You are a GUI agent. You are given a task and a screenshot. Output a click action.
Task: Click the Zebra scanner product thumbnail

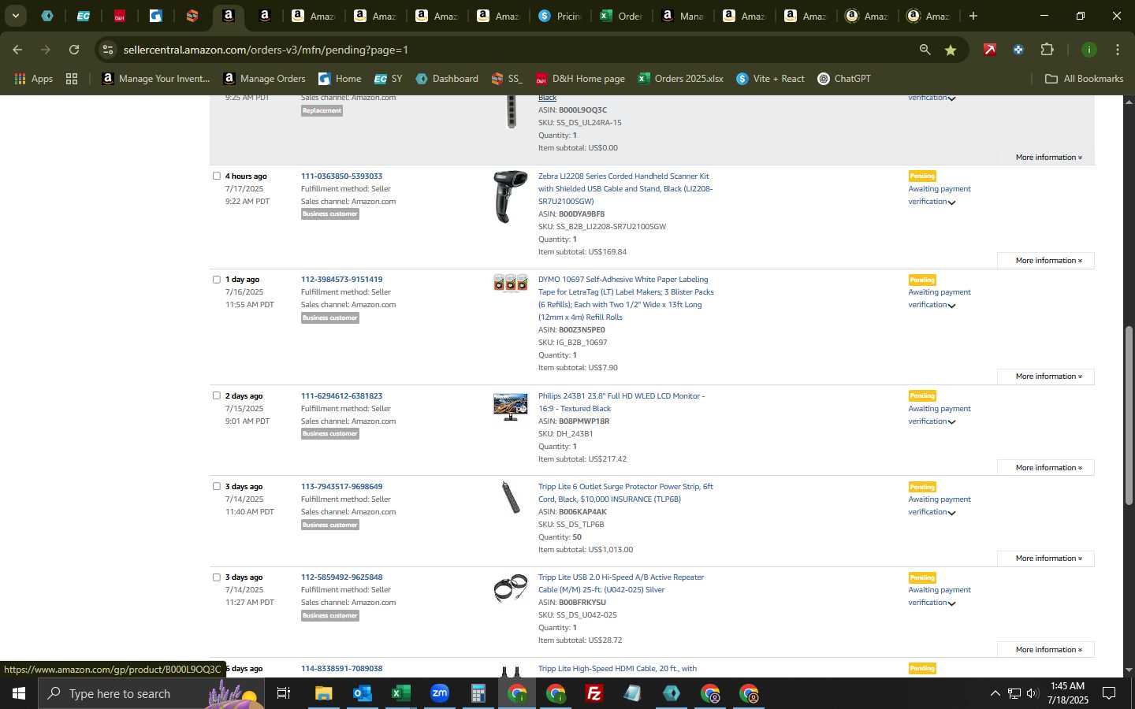[x=511, y=196]
